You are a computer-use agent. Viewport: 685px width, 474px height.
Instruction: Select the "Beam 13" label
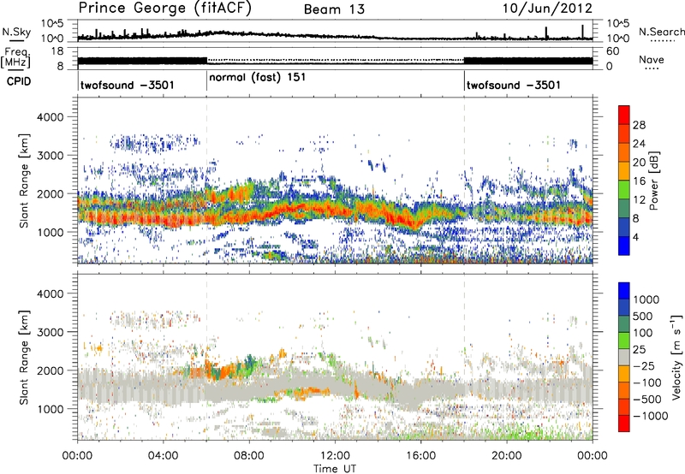[x=334, y=9]
